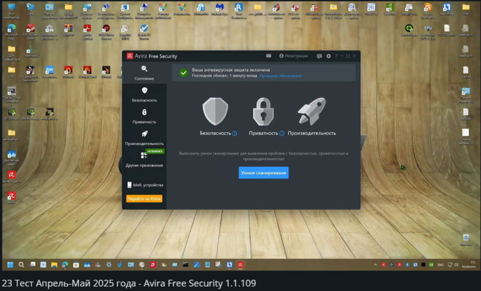Open Microsoft Edge desktop shortcut
The image size is (481, 291).
[11, 32]
